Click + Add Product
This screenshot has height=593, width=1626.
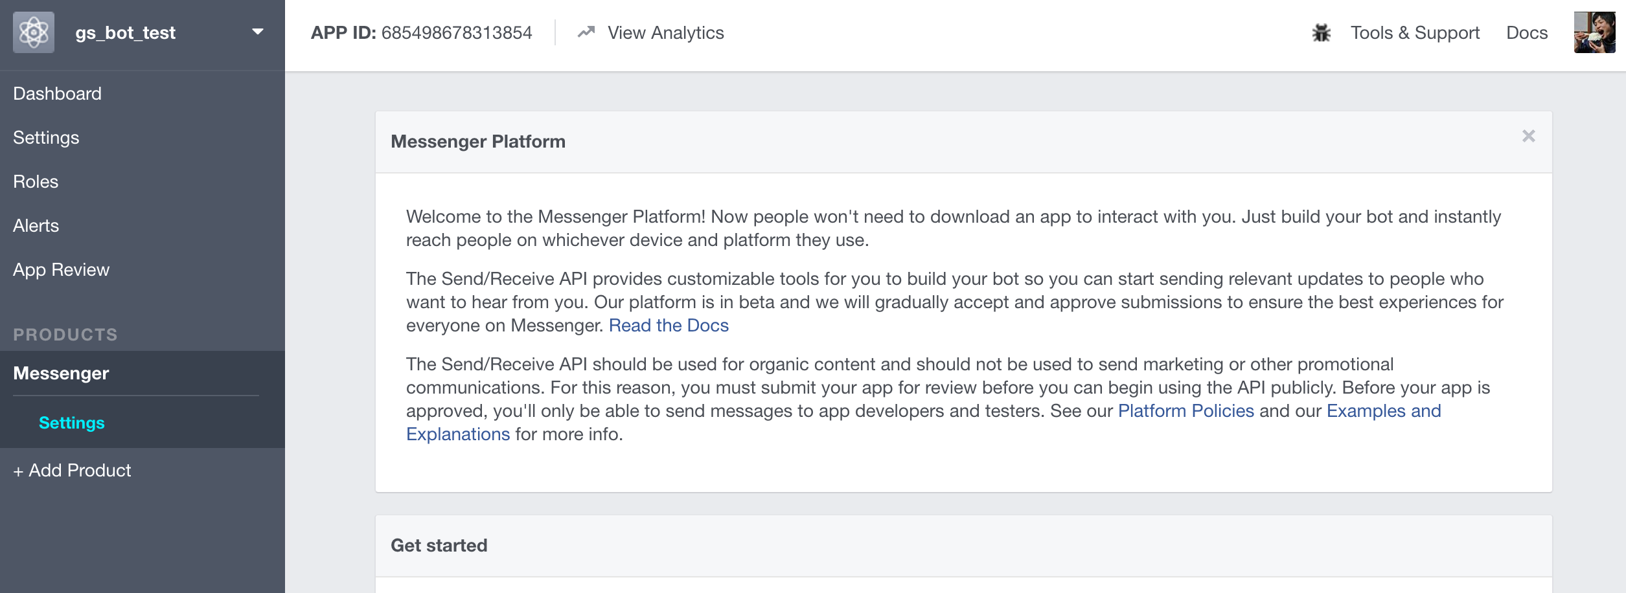[x=72, y=471]
